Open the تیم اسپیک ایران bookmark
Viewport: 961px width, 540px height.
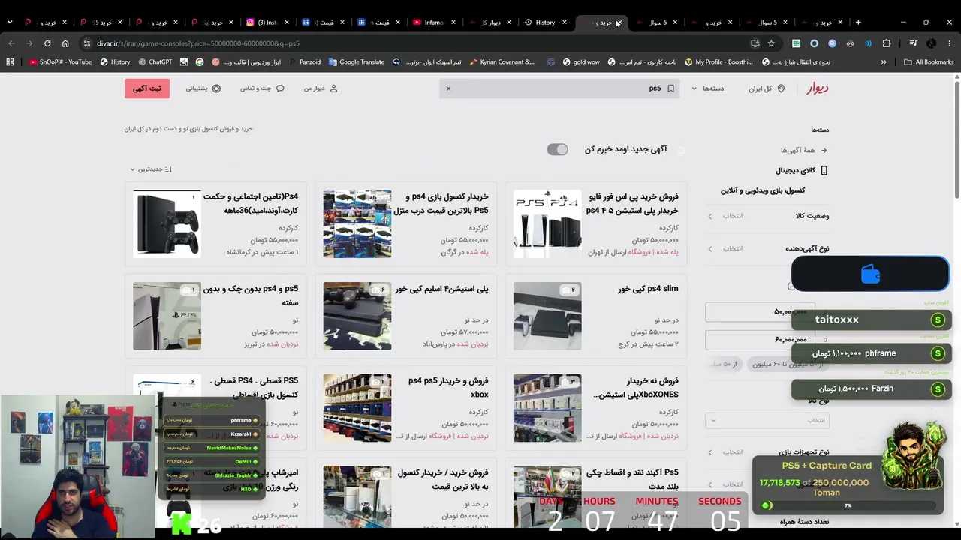(x=426, y=62)
